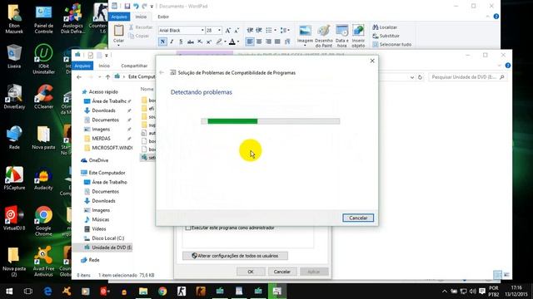533x299 pixels.
Task: Click the Explorer back arrow
Action: [79, 77]
